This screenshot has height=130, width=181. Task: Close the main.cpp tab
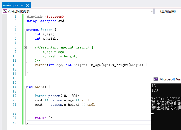tap(27, 6)
